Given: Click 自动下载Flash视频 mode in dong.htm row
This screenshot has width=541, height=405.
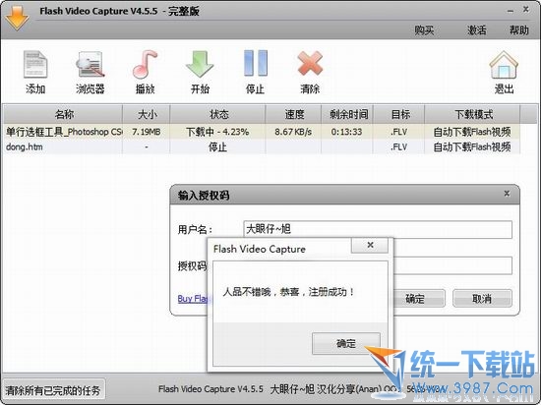Looking at the screenshot, I should 472,147.
